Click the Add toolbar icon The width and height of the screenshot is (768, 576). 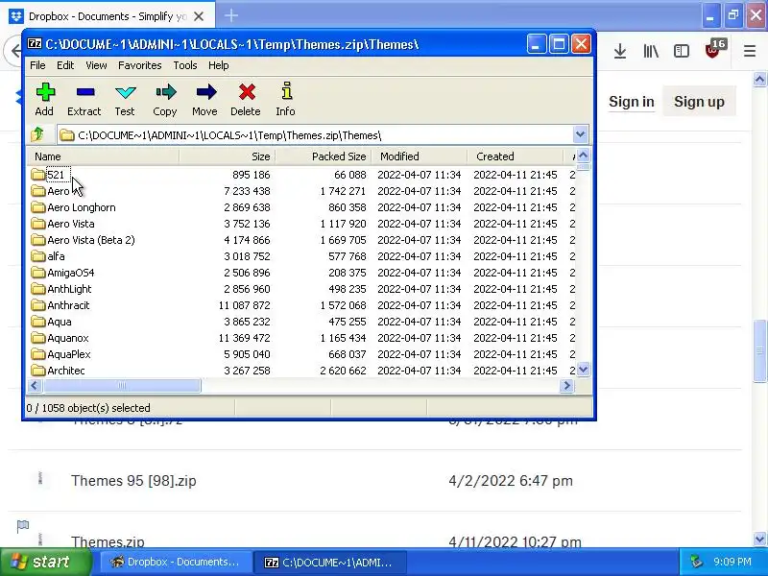pos(44,92)
